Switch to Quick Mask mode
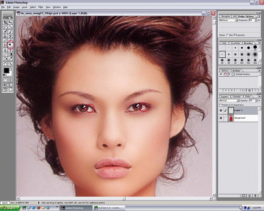Viewport: 264px width, 211px height. point(10,80)
